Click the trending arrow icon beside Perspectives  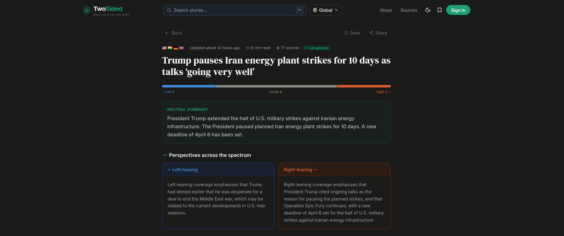(164, 155)
